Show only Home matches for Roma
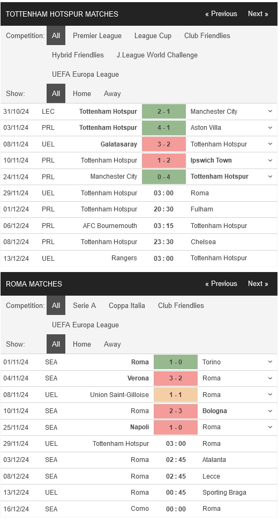 point(81,344)
